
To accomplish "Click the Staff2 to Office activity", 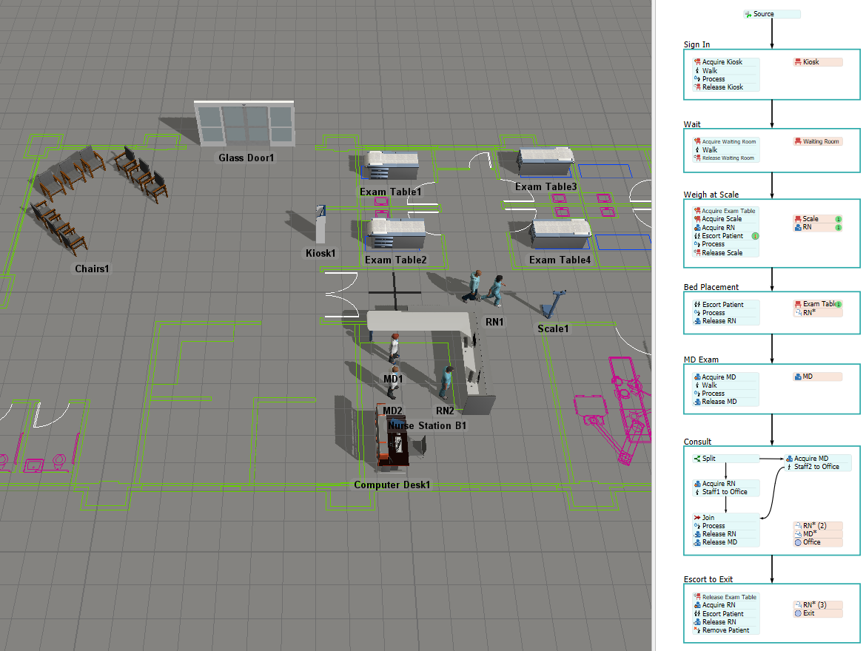I will coord(818,467).
